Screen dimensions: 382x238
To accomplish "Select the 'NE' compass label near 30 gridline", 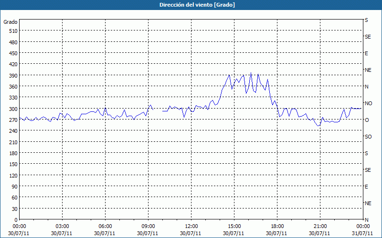I will pos(368,203).
